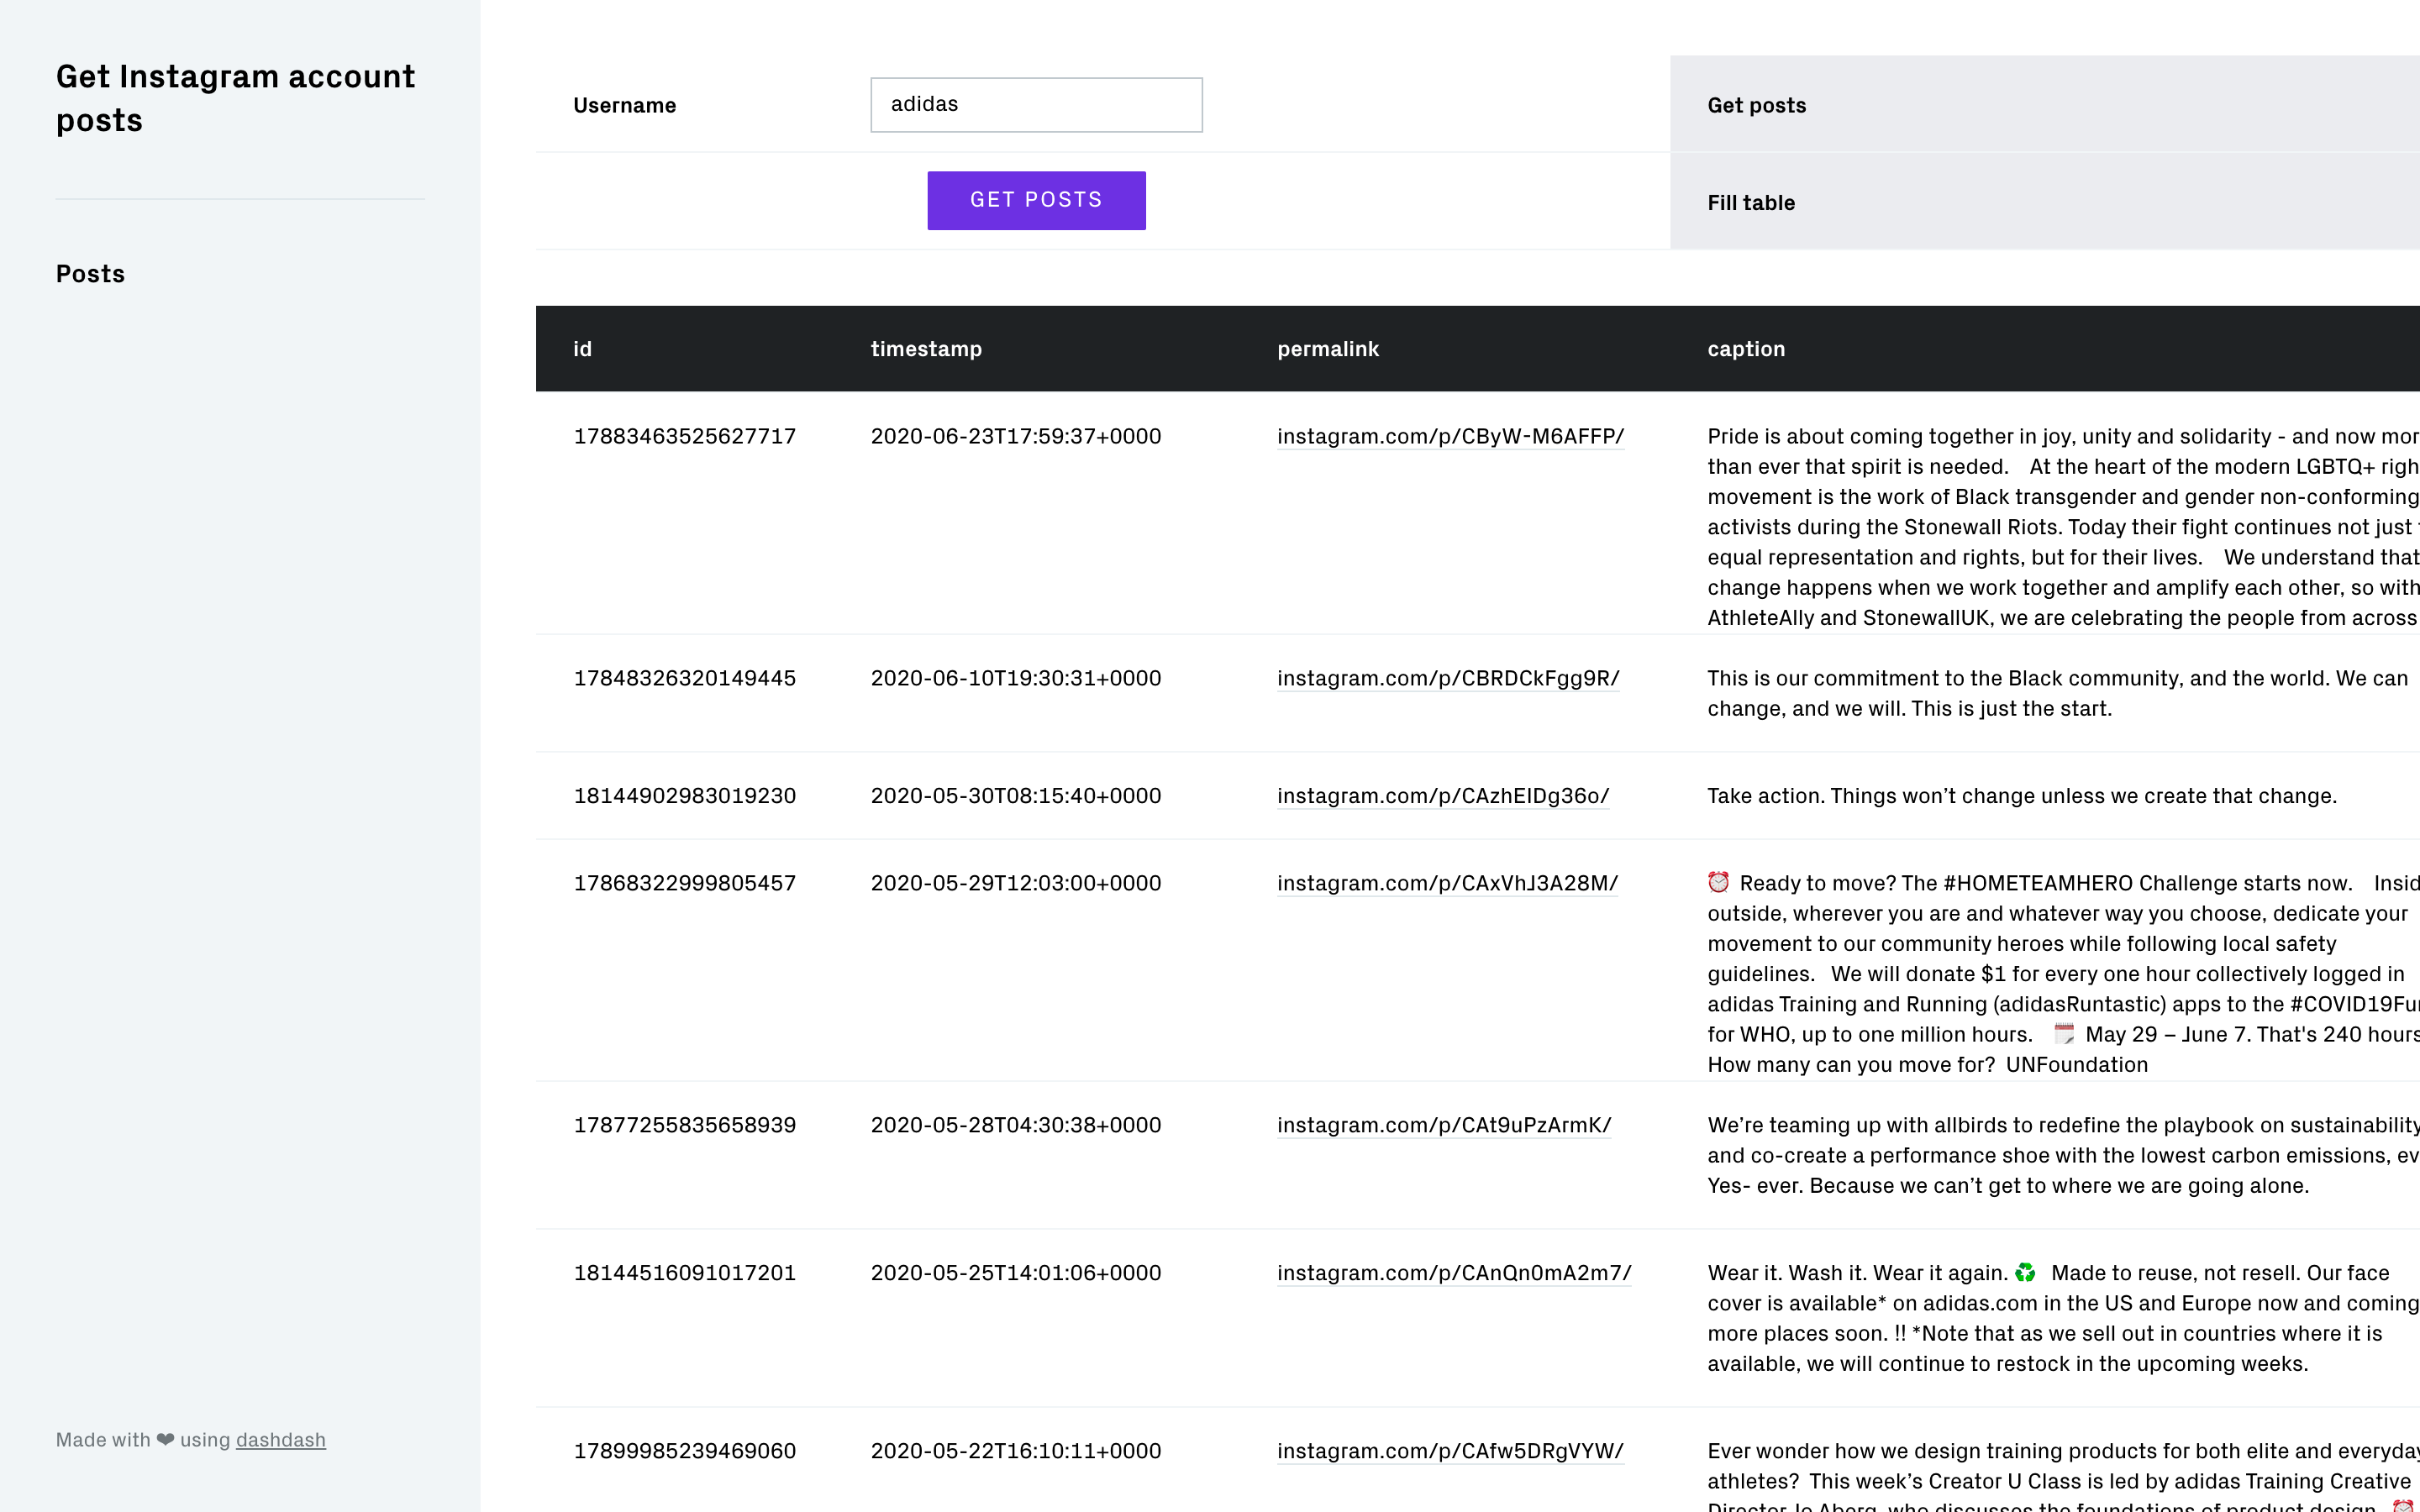Select timestamp 2020-05-29T12:03:00+0000
2420x1512 pixels.
(x=1016, y=883)
